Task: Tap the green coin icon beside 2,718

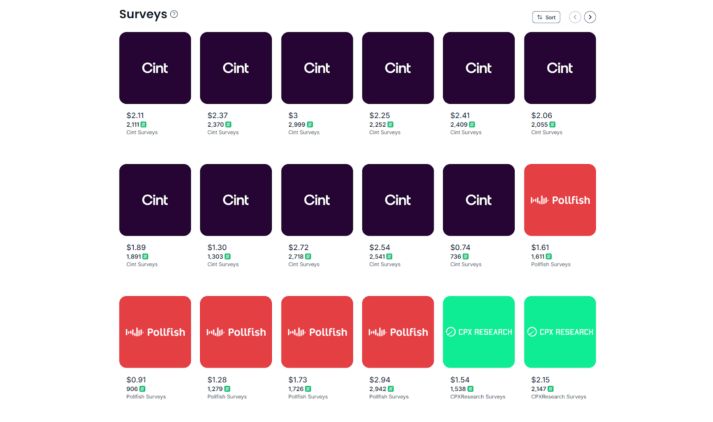Action: (x=308, y=257)
